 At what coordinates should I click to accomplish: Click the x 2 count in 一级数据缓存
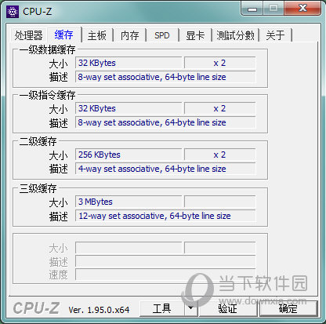click(x=219, y=63)
